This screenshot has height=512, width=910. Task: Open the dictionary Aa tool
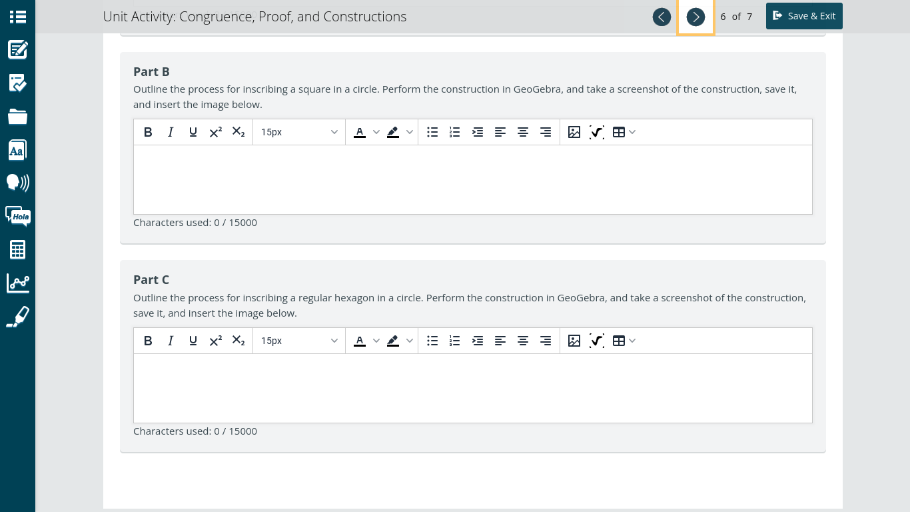[17, 150]
